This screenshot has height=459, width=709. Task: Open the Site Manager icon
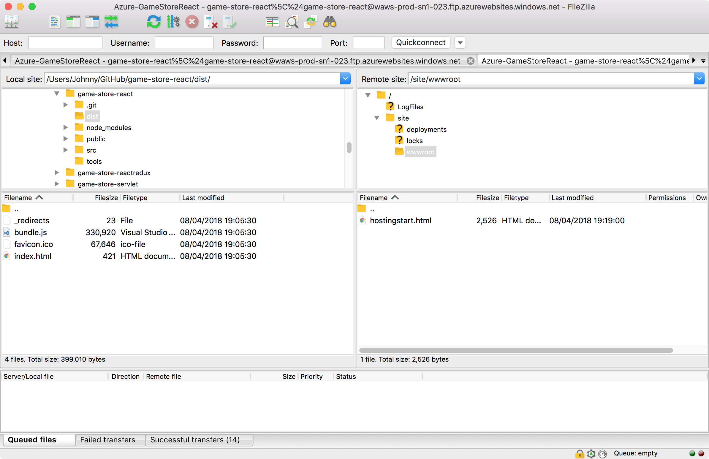(x=12, y=22)
